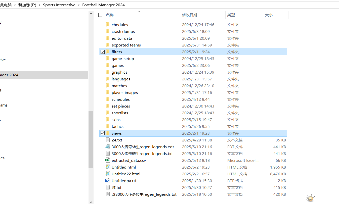Image resolution: width=339 pixels, height=204 pixels.
Task: Click the set pieces folder icon
Action: 108,106
